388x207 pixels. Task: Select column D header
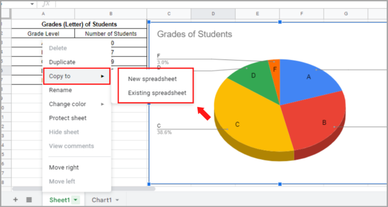tap(213, 14)
